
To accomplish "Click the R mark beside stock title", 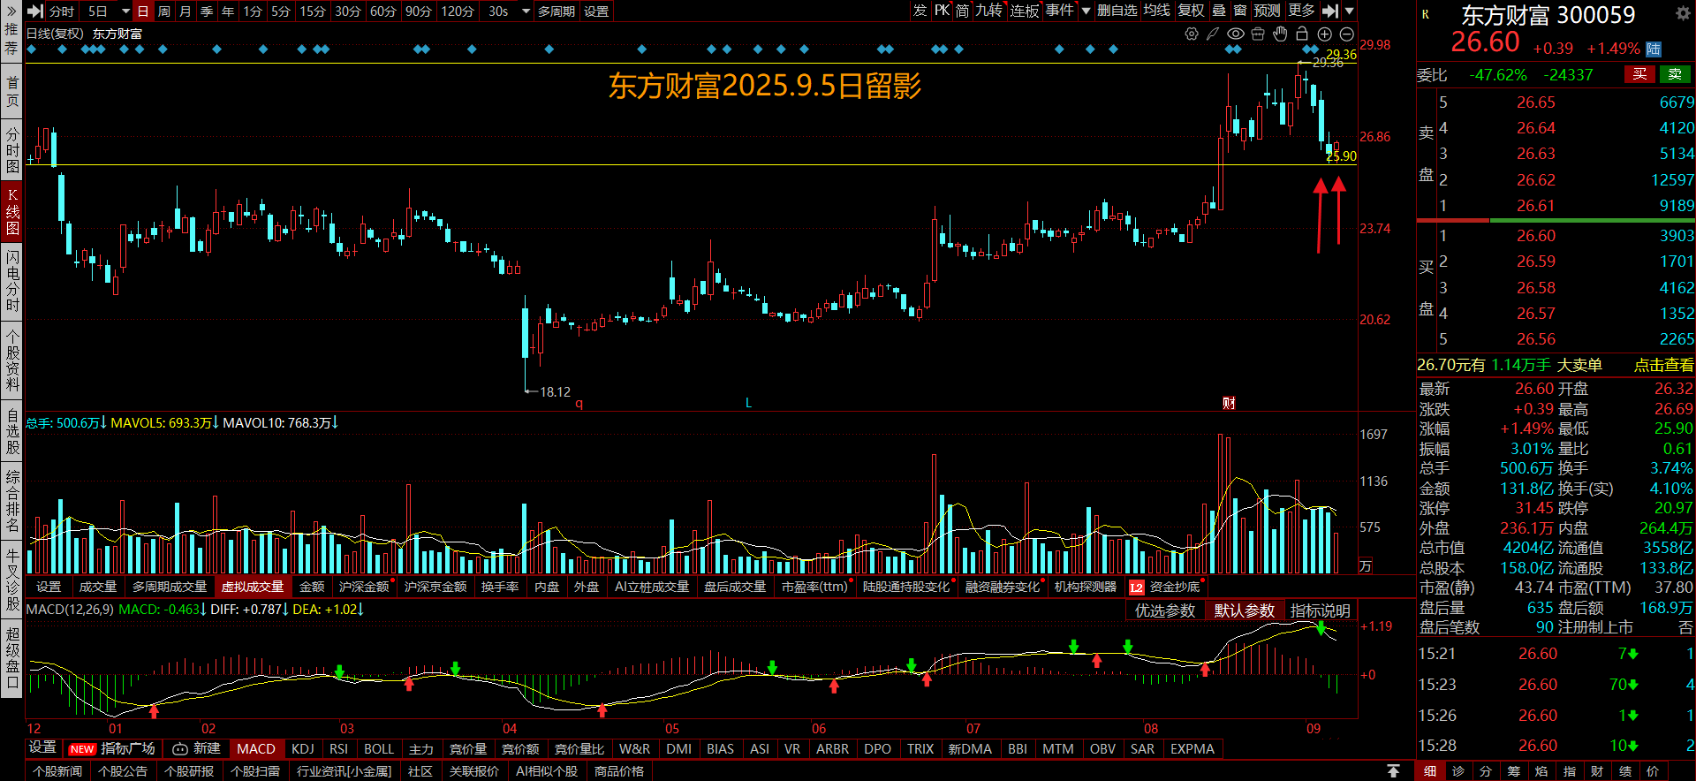I will 1425,14.
